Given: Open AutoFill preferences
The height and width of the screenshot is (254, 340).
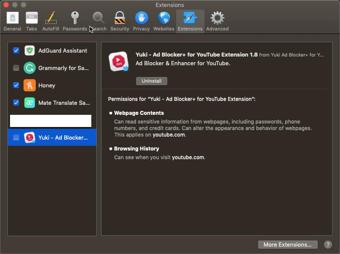Looking at the screenshot, I should point(51,21).
